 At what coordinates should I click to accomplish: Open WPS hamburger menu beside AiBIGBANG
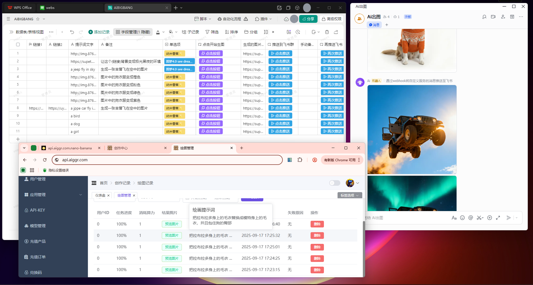8,19
